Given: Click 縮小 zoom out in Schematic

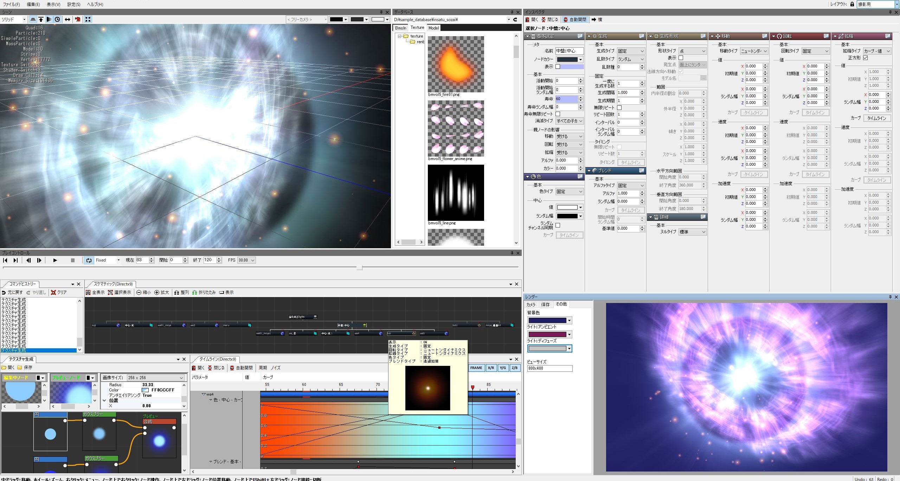Looking at the screenshot, I should pyautogui.click(x=144, y=292).
